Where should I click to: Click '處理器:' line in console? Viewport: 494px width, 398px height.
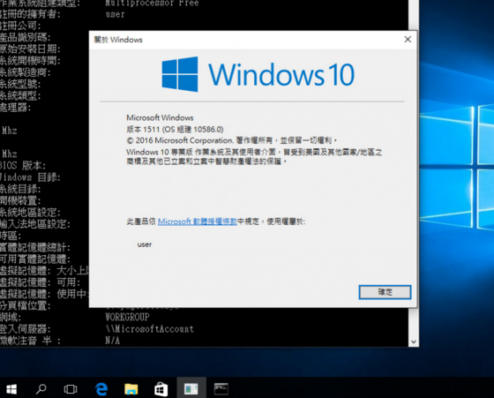[16, 108]
